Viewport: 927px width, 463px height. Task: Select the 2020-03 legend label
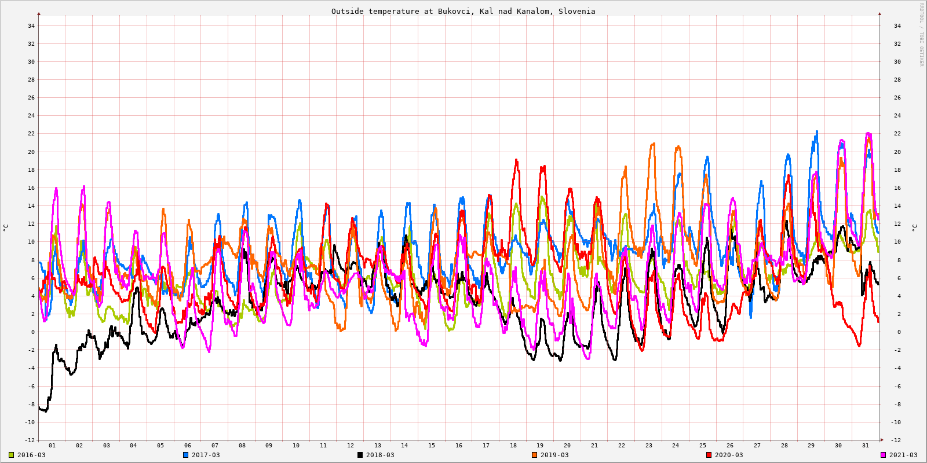(729, 455)
